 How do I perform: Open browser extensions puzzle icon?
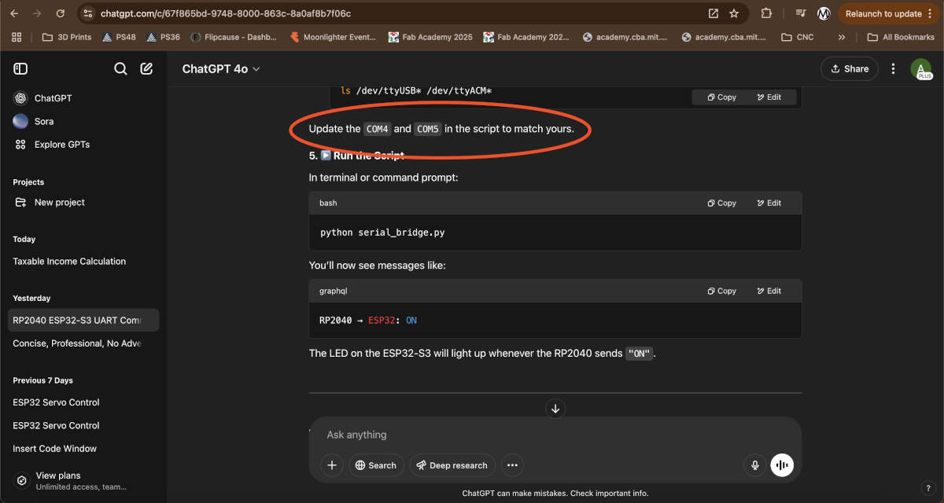point(766,13)
